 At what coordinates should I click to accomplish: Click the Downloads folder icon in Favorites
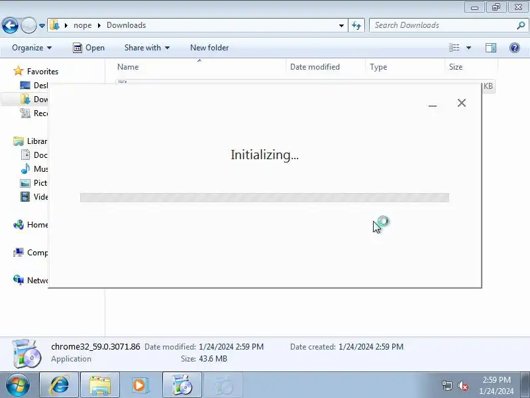pyautogui.click(x=25, y=99)
